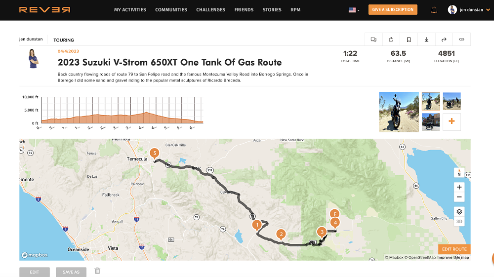
Task: Download the ride file
Action: [426, 40]
